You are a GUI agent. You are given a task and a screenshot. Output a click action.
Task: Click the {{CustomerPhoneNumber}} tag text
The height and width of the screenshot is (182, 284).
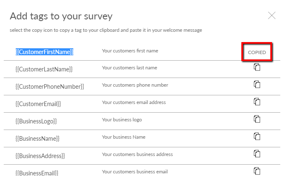50,87
